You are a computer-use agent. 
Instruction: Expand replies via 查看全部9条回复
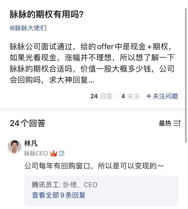59,195
